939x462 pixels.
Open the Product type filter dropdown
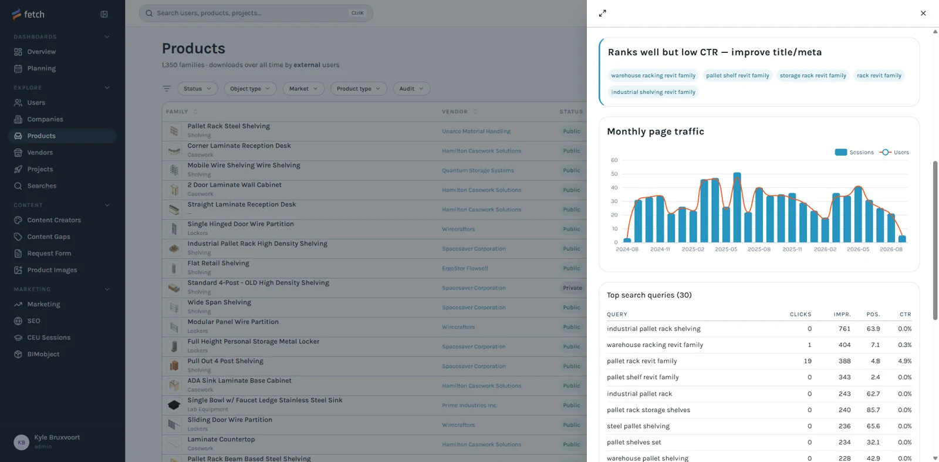pyautogui.click(x=359, y=89)
